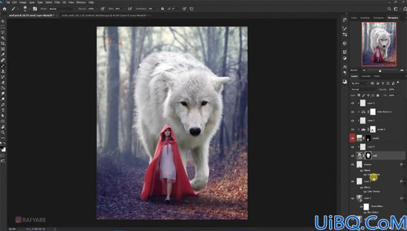Filter layers by adjustment layer icon

(x=378, y=83)
